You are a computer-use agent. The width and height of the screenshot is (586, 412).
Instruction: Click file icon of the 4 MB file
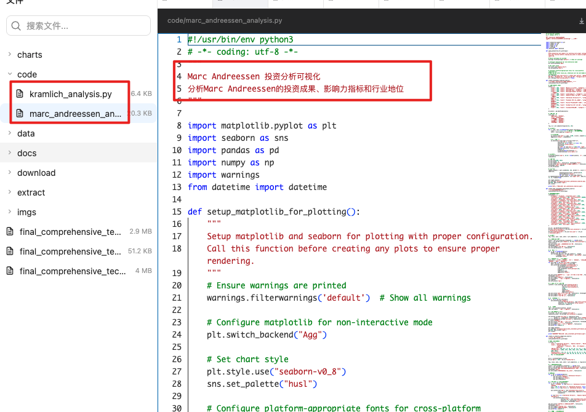pos(10,271)
